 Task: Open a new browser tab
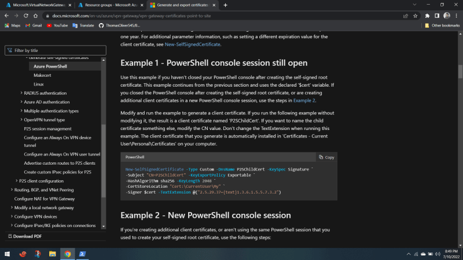[225, 5]
